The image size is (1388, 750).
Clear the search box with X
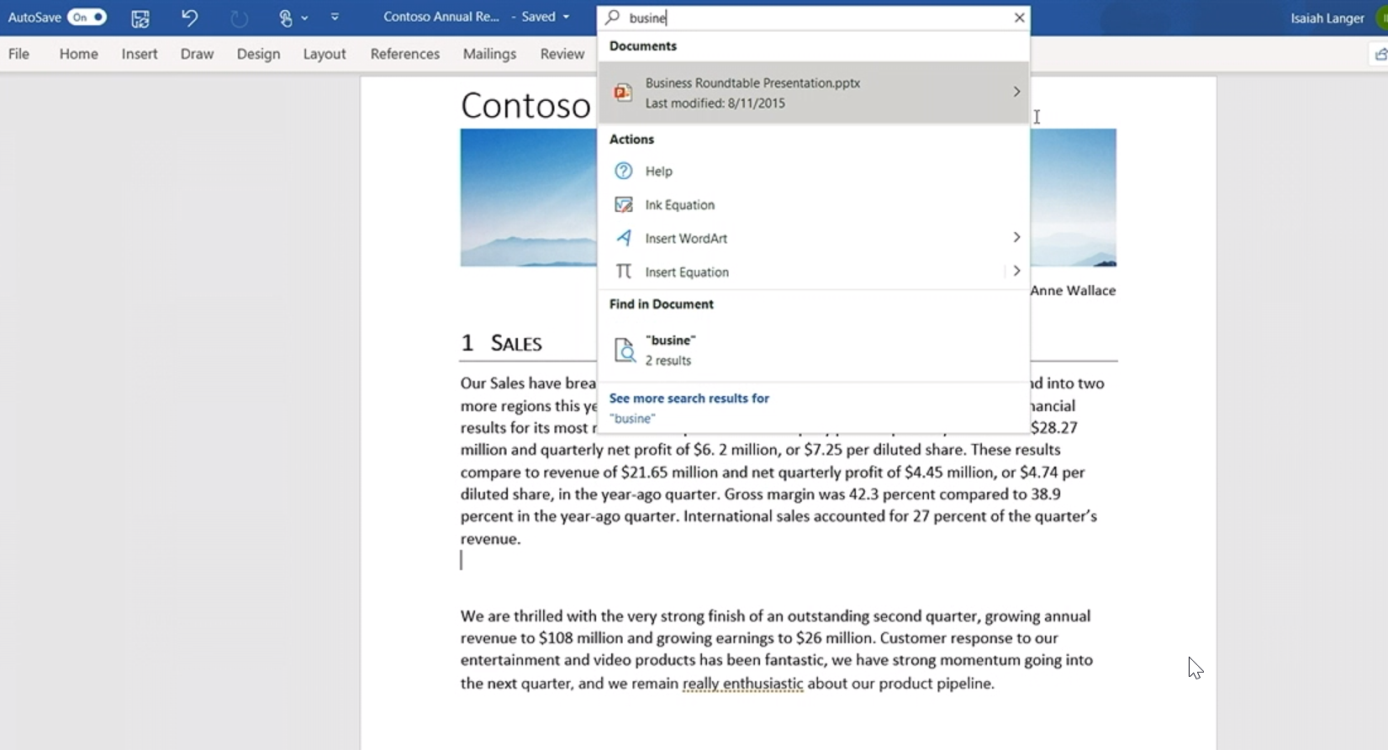tap(1019, 18)
